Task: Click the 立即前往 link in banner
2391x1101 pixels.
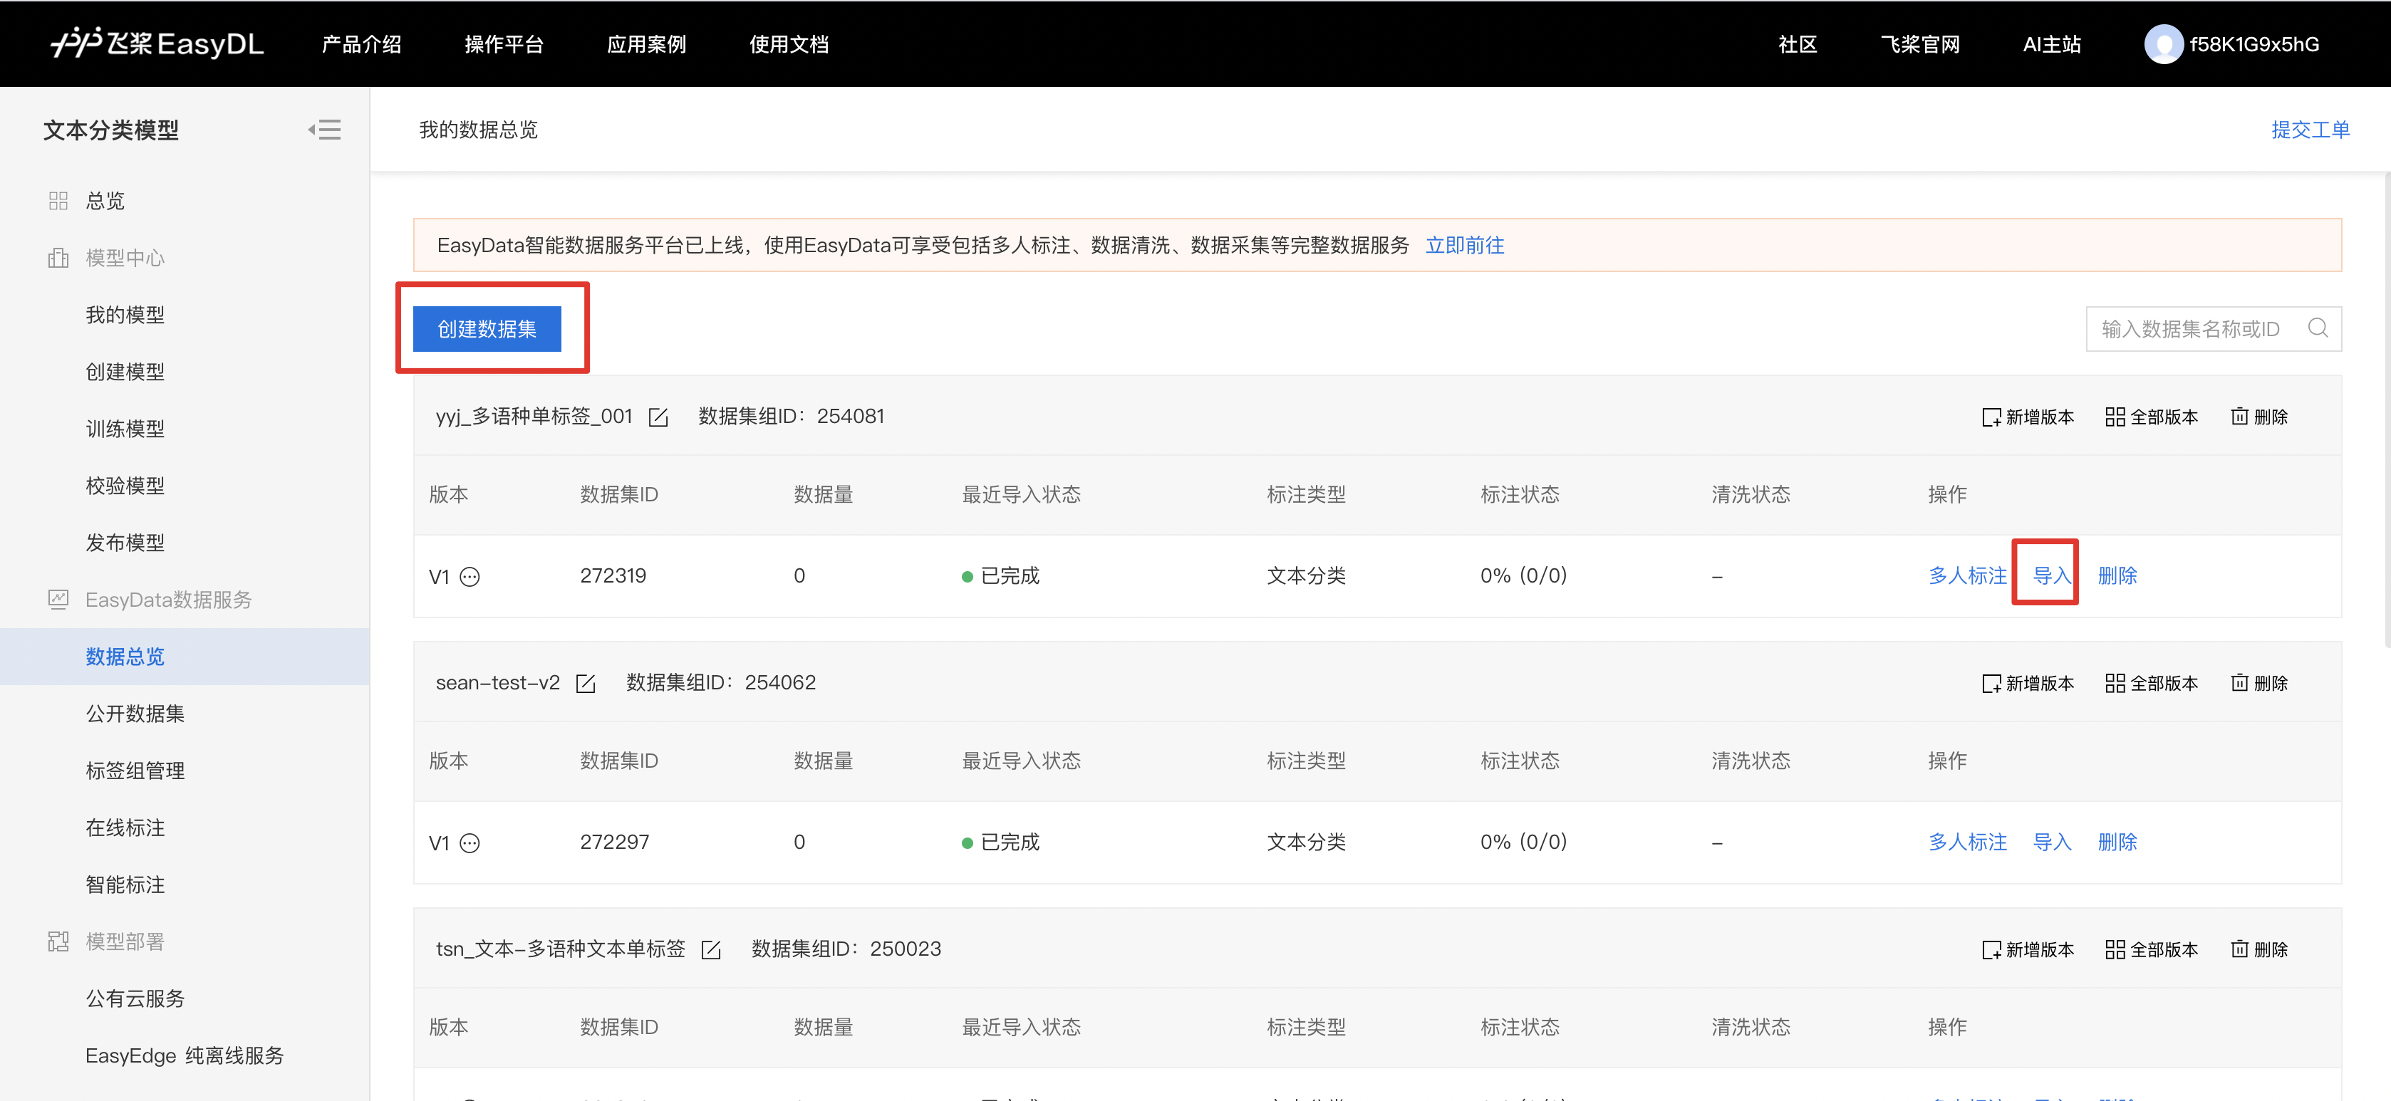Action: tap(1465, 246)
